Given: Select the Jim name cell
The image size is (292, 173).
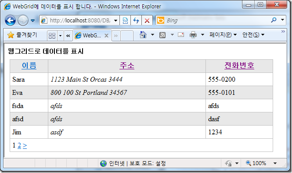Looking at the screenshot, I should click(x=29, y=132).
